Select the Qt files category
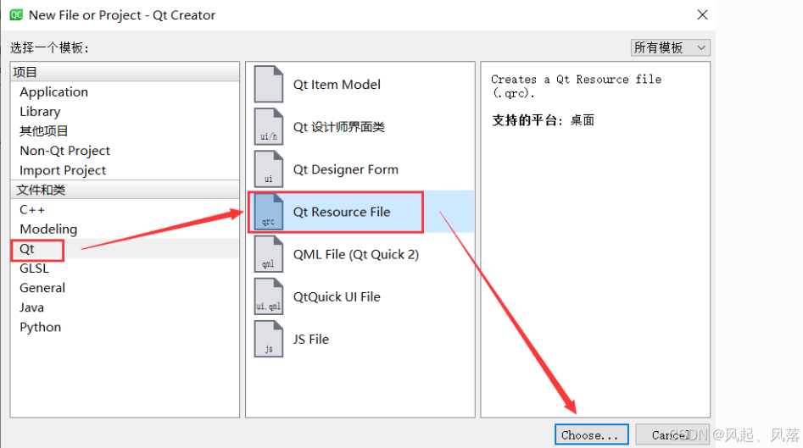Image resolution: width=803 pixels, height=448 pixels. pos(26,249)
